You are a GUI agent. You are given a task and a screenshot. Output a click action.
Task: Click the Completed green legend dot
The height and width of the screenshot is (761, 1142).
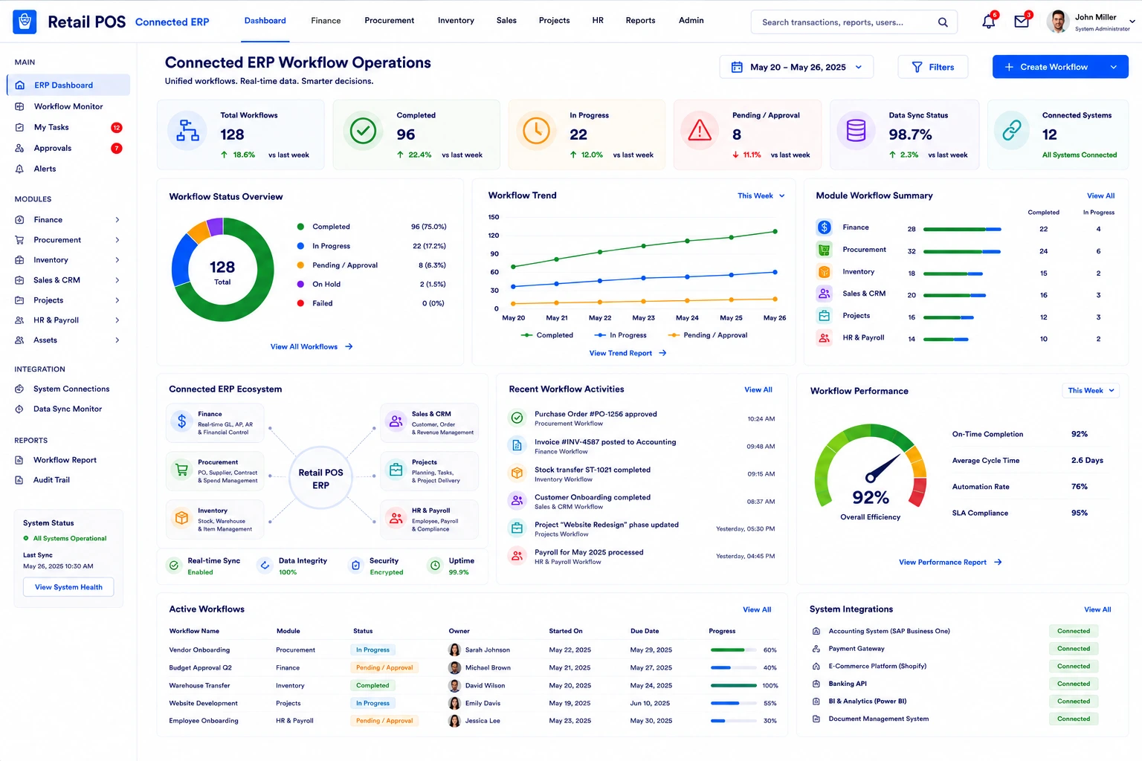(300, 227)
